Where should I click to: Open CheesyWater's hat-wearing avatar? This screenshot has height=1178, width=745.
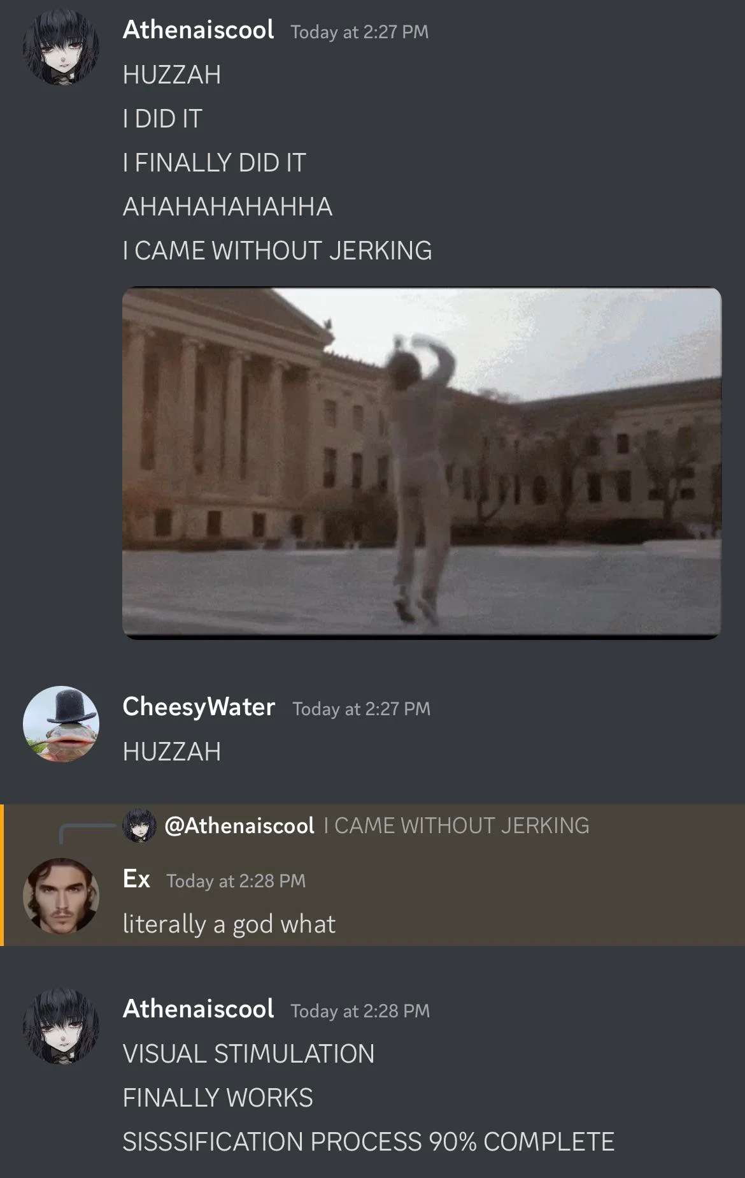[x=61, y=724]
